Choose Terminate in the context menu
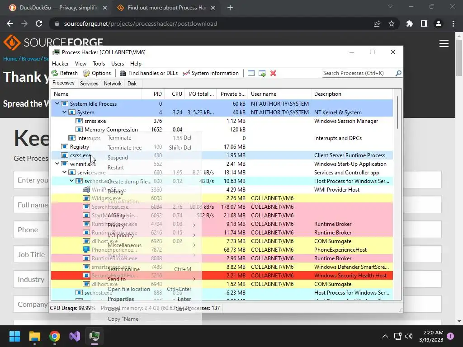This screenshot has width=463, height=347. 146,138
